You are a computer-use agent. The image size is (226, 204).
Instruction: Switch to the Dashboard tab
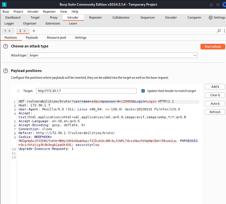(13, 17)
